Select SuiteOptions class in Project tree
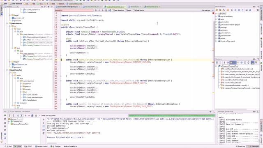 pyautogui.click(x=32, y=100)
